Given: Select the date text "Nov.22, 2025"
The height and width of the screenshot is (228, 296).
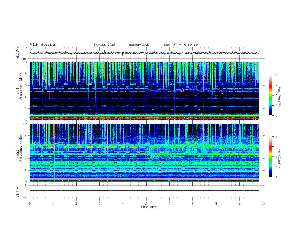Looking at the screenshot, I should point(104,45).
